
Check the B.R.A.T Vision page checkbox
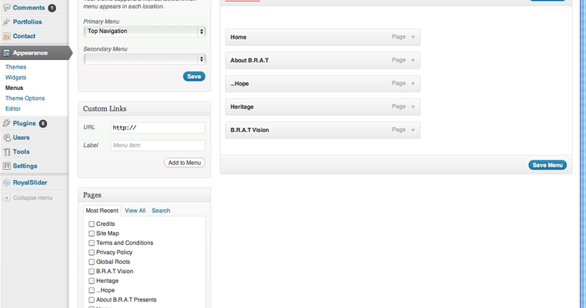click(x=91, y=272)
